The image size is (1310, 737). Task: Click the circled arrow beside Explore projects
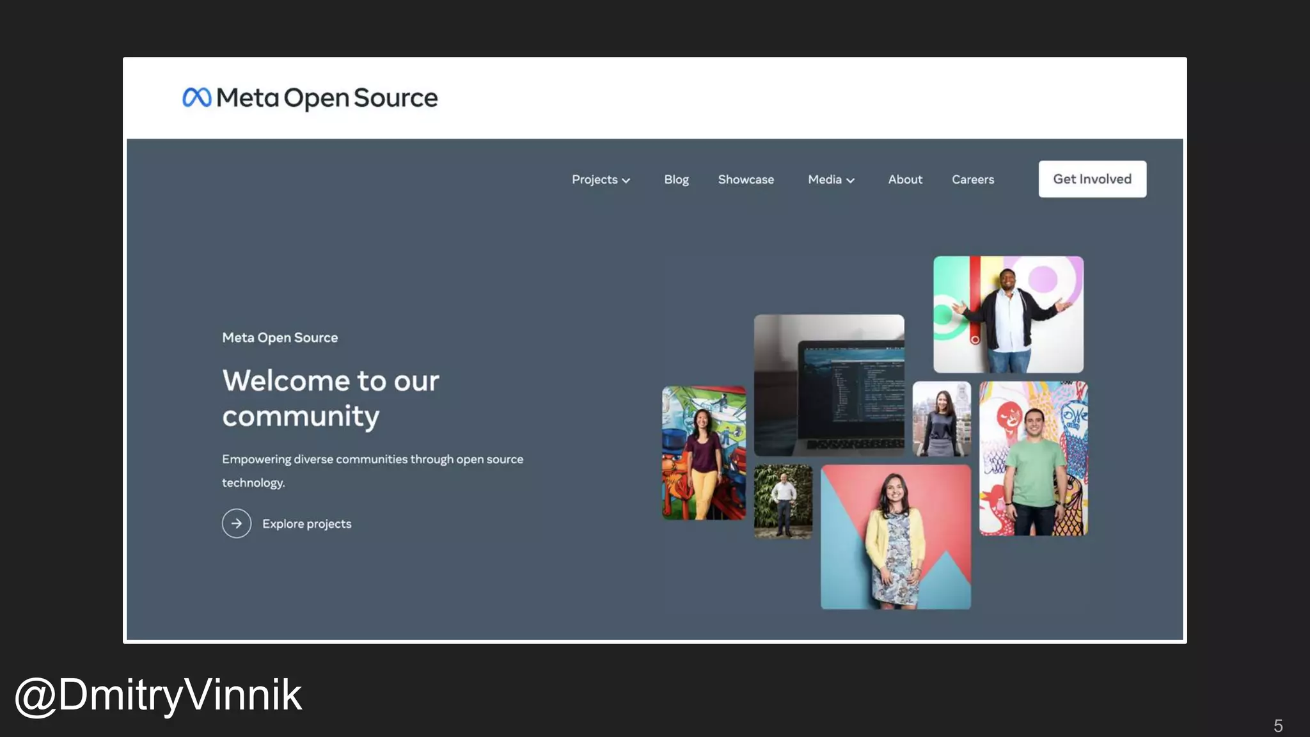coord(237,523)
